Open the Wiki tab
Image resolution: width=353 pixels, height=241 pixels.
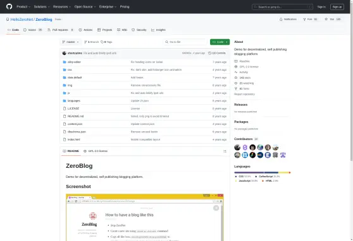[122, 30]
